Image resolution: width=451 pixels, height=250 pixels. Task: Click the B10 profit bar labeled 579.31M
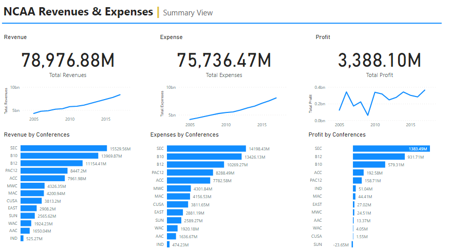[369, 164]
